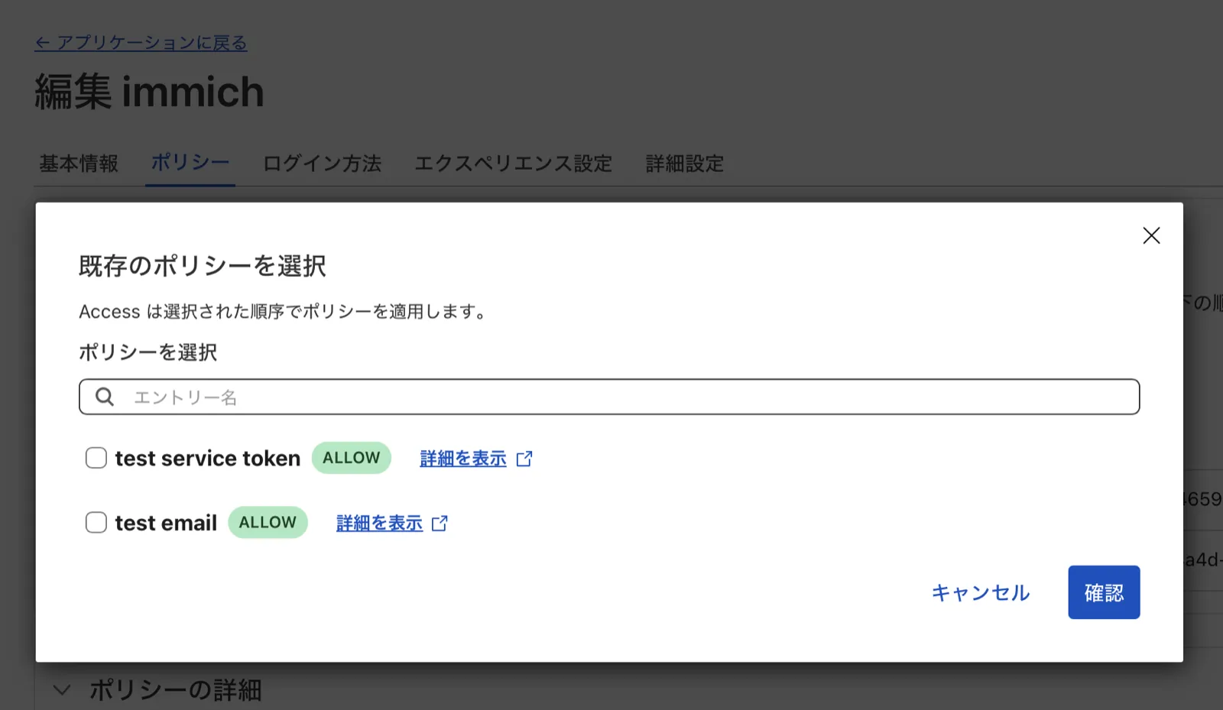1223x710 pixels.
Task: Check the test service token checkbox
Action: [96, 457]
